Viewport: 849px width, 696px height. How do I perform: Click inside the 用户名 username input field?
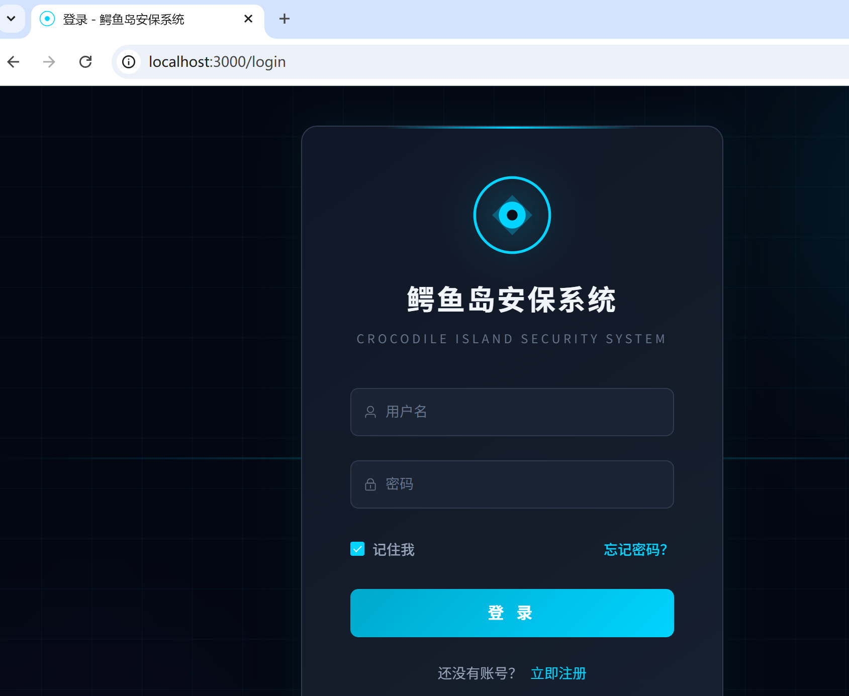512,412
